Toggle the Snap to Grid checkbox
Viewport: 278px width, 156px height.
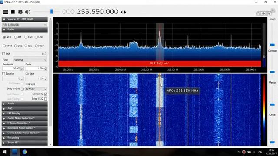point(22,89)
